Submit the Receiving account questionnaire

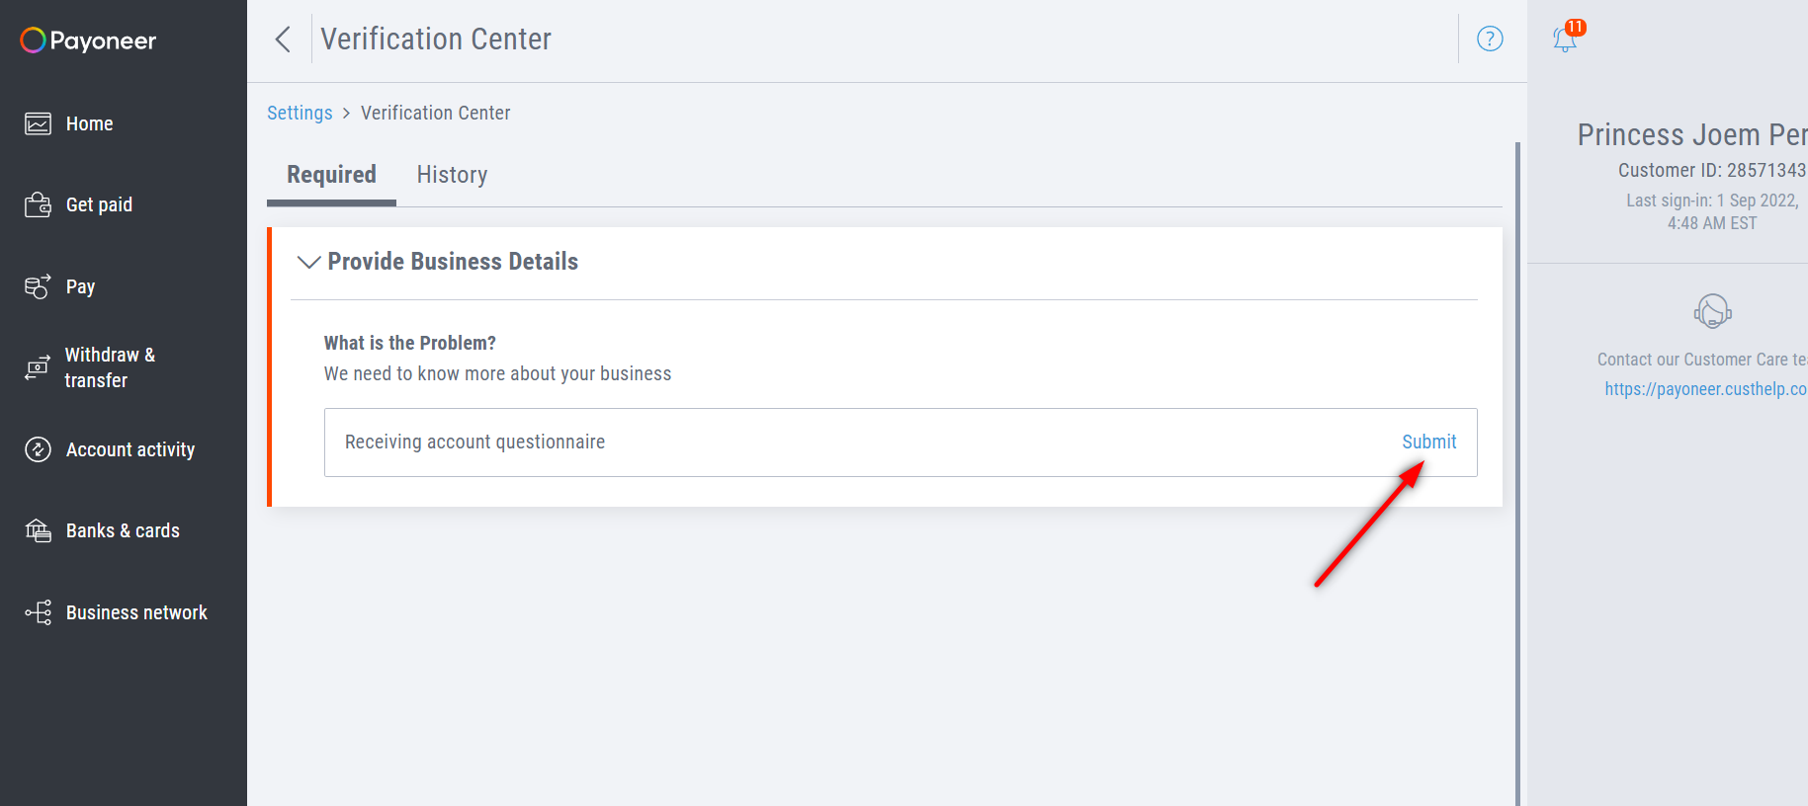[1428, 442]
